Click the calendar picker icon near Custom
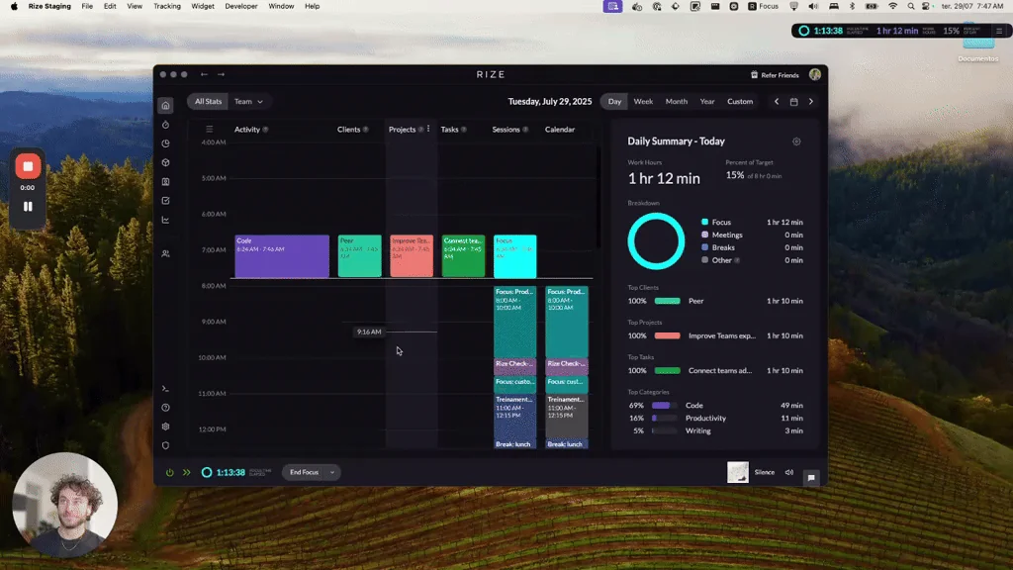 794,101
